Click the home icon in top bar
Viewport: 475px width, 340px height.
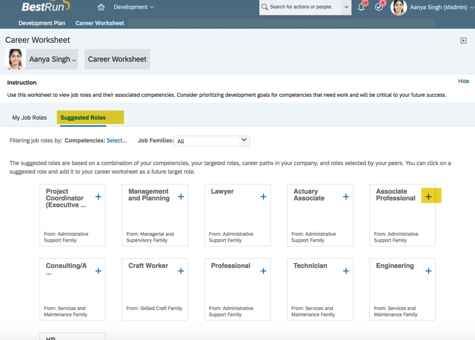pos(101,7)
